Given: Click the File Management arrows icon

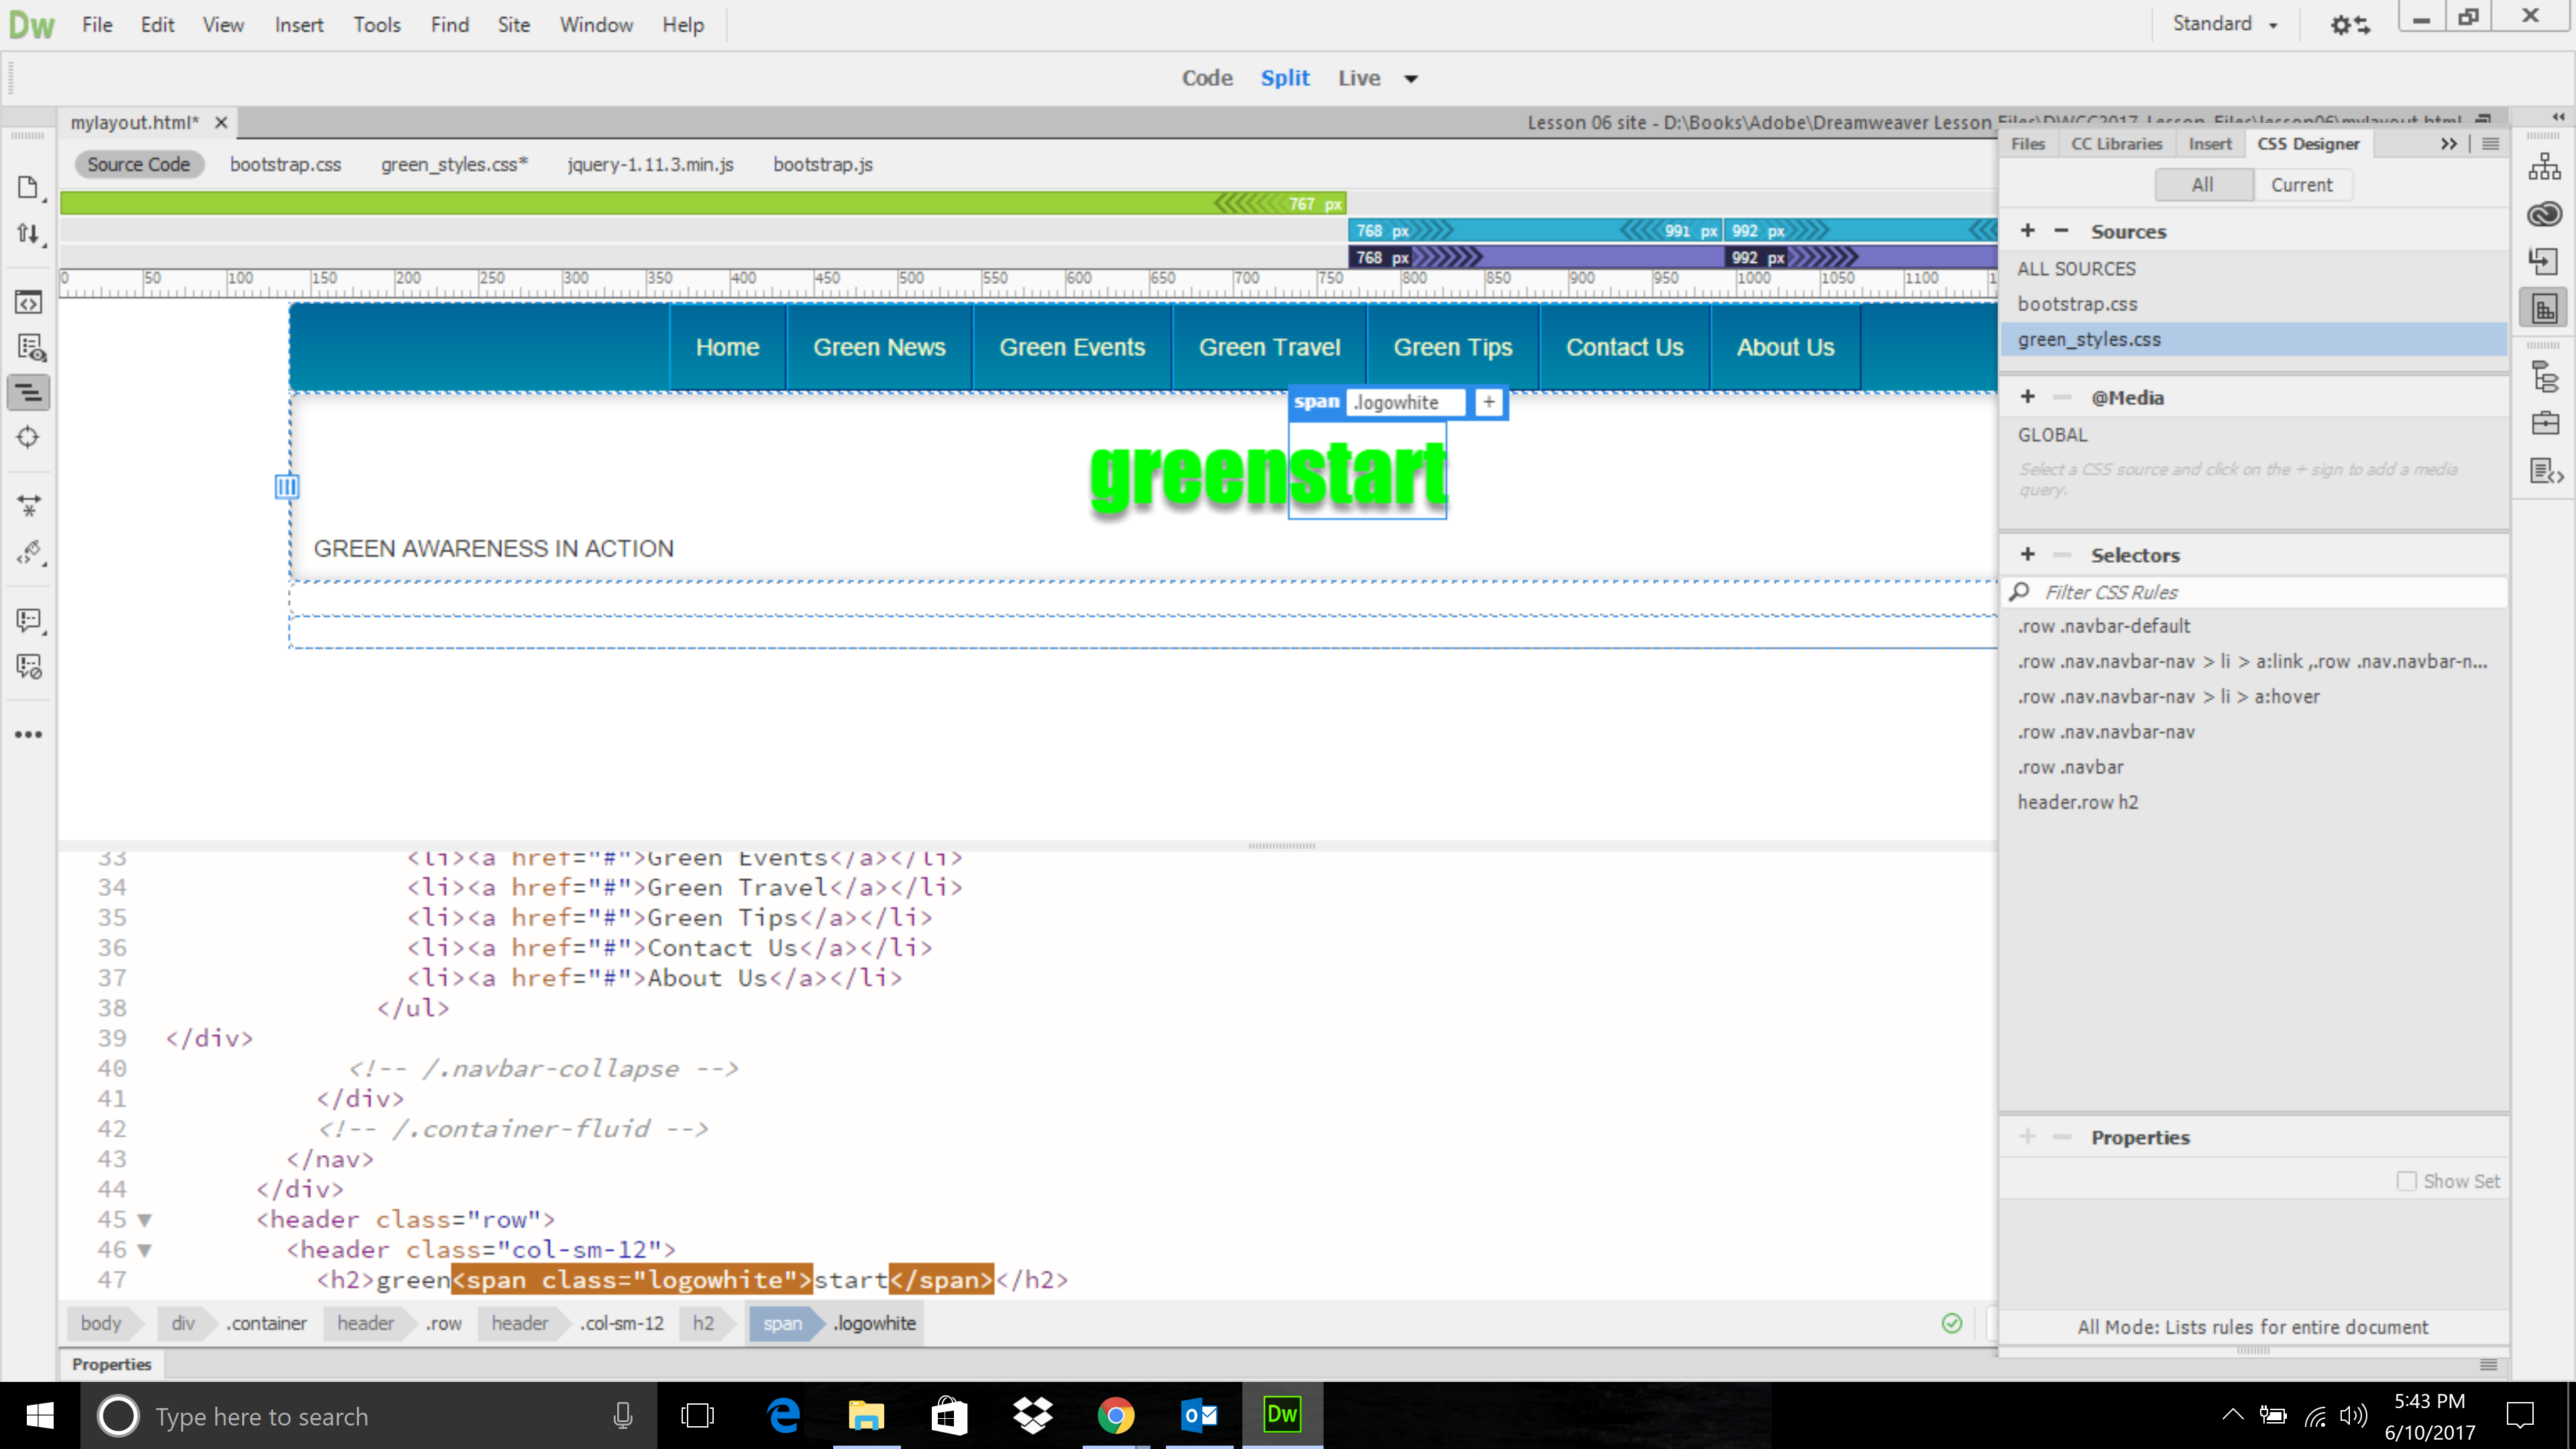Looking at the screenshot, I should pos(27,234).
